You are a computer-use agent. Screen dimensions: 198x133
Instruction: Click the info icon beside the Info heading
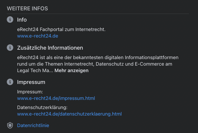click(x=10, y=20)
